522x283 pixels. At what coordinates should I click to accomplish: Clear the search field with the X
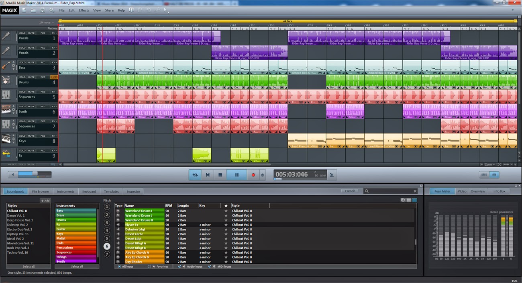point(415,191)
